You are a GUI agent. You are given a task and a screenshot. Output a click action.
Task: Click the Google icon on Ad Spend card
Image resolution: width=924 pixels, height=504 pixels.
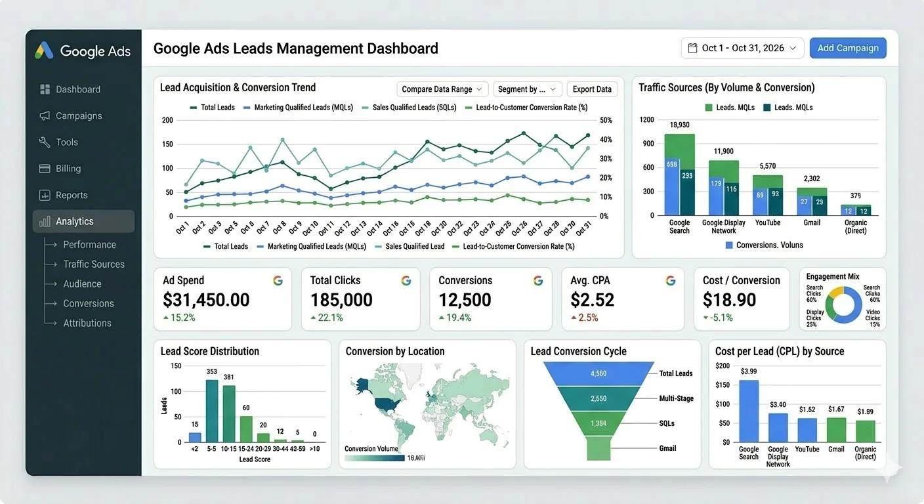[278, 281]
